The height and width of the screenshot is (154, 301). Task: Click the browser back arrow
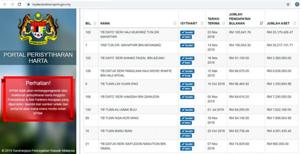coord(5,4)
